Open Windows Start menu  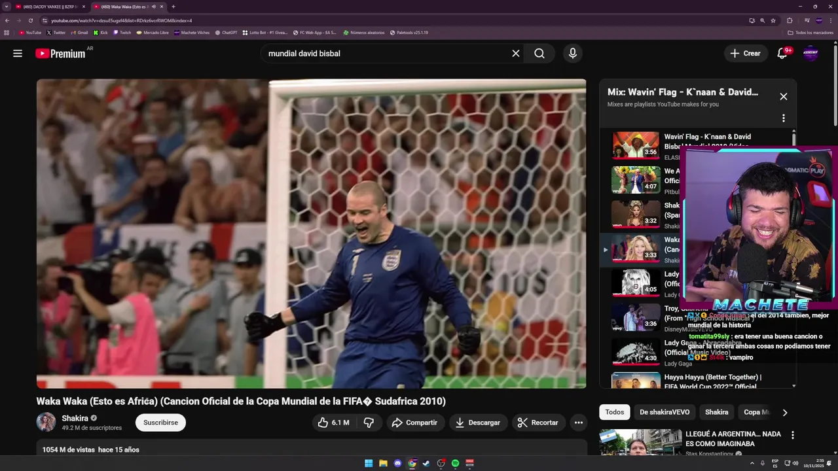pyautogui.click(x=369, y=463)
